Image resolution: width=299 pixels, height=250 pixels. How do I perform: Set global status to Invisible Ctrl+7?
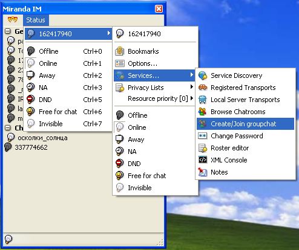[68, 124]
